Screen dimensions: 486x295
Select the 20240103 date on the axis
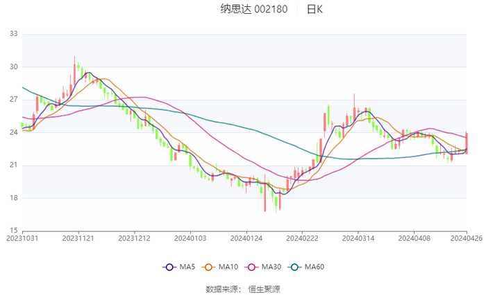click(190, 238)
